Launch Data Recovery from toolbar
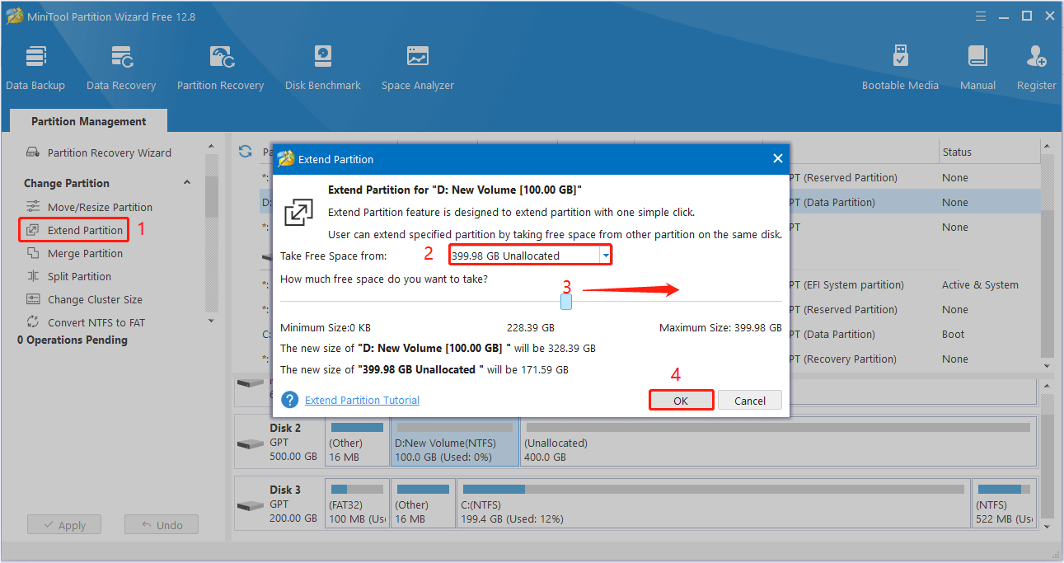Viewport: 1064px width, 563px height. pyautogui.click(x=121, y=68)
